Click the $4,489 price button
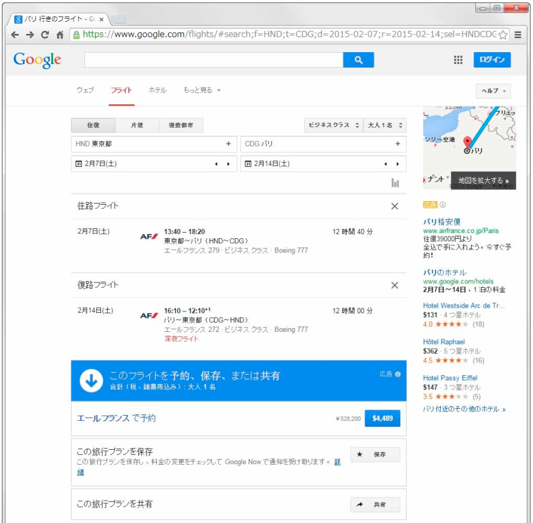The height and width of the screenshot is (523, 533). [x=382, y=419]
